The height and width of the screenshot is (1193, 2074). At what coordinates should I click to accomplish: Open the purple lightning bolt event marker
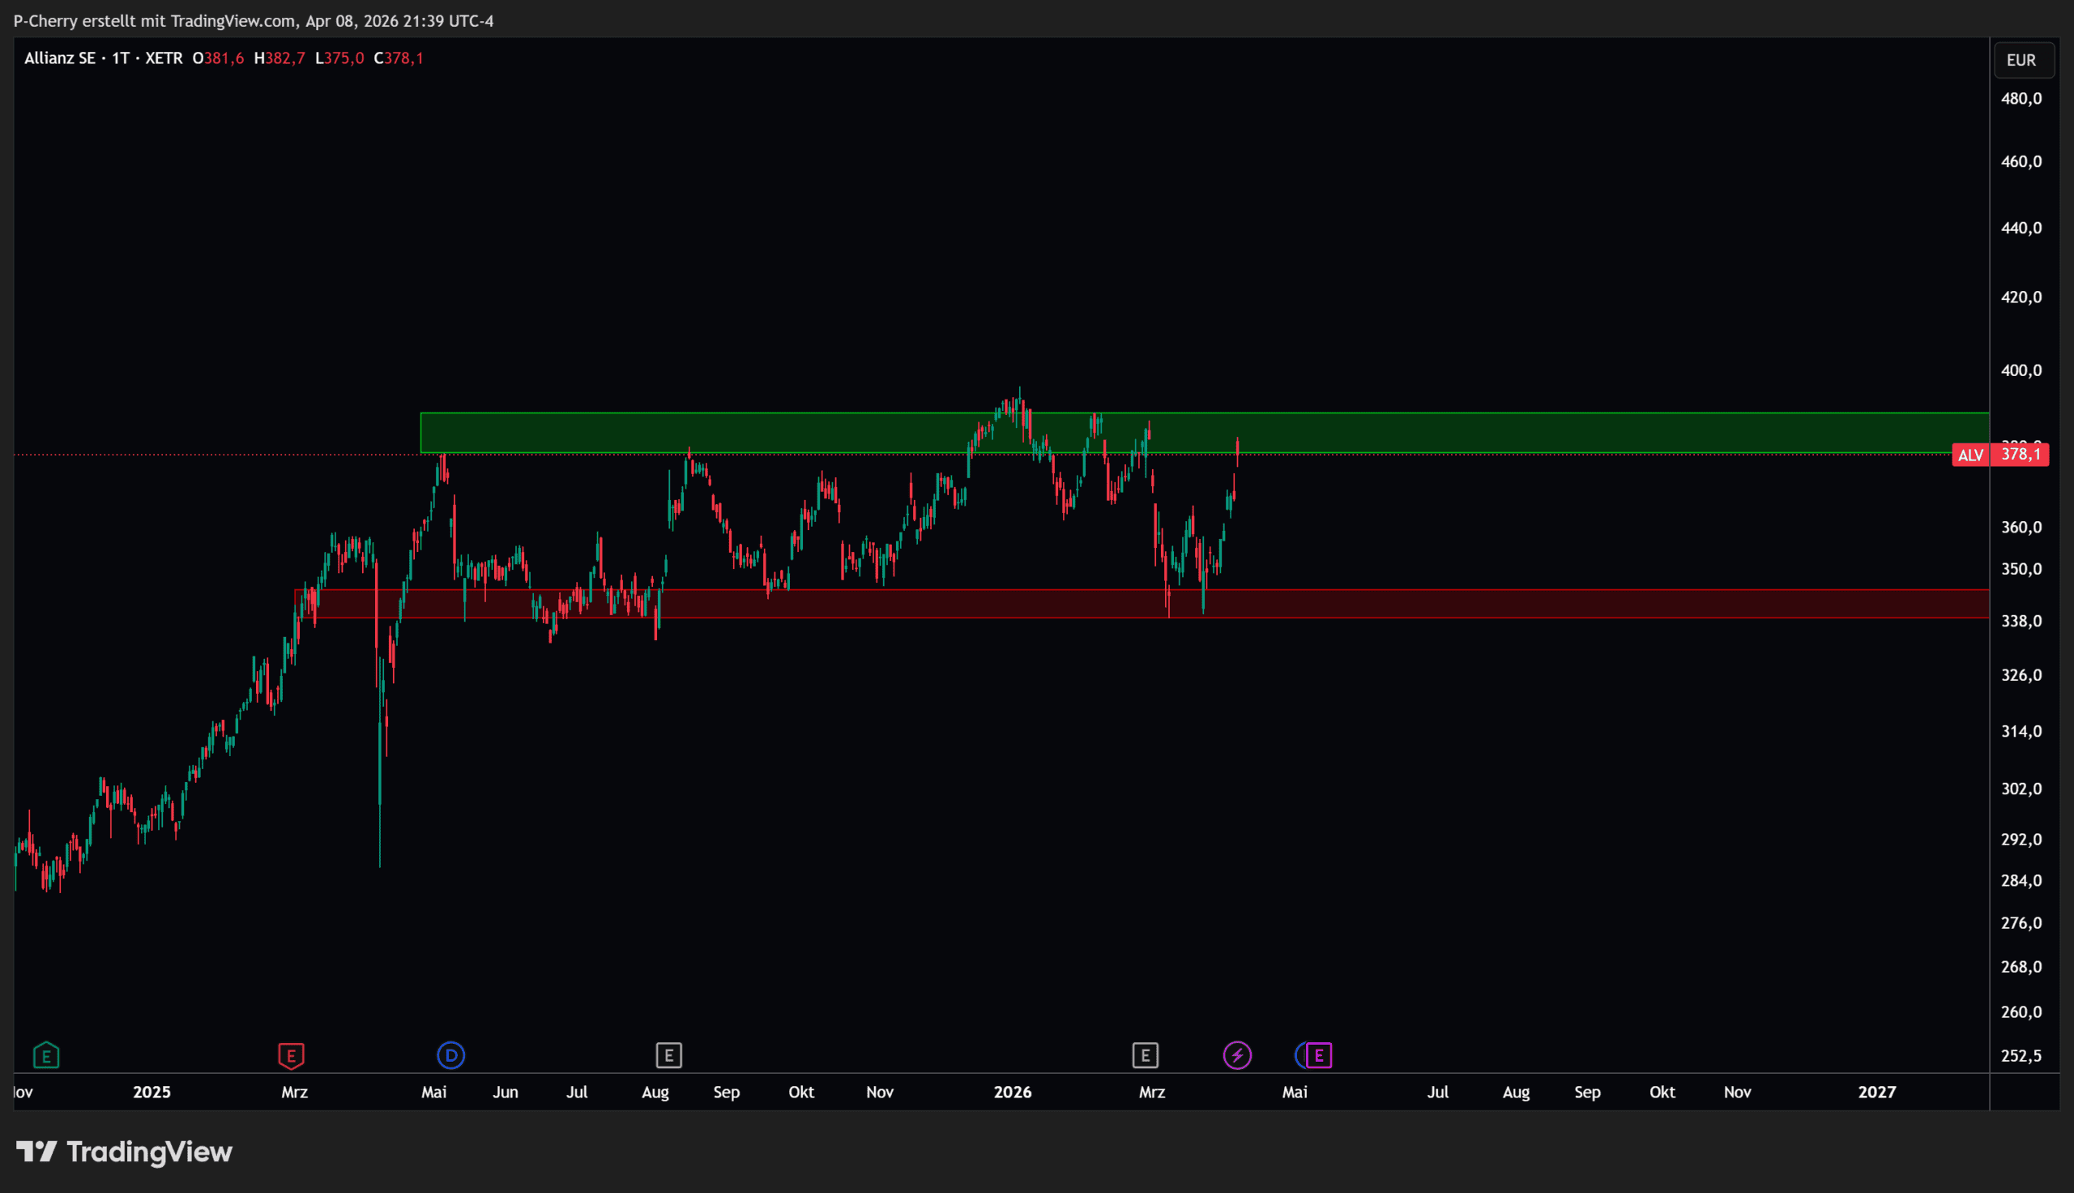[1237, 1055]
